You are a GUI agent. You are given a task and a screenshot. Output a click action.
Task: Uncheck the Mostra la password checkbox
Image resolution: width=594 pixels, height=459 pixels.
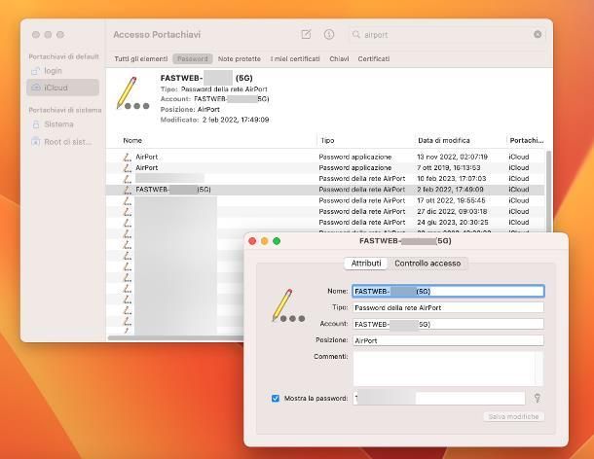point(276,398)
